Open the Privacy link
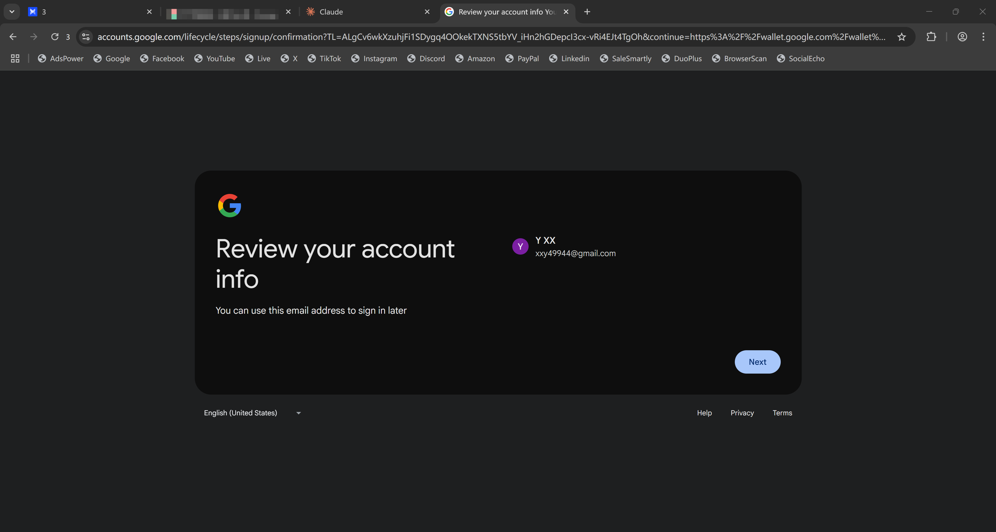 tap(742, 413)
